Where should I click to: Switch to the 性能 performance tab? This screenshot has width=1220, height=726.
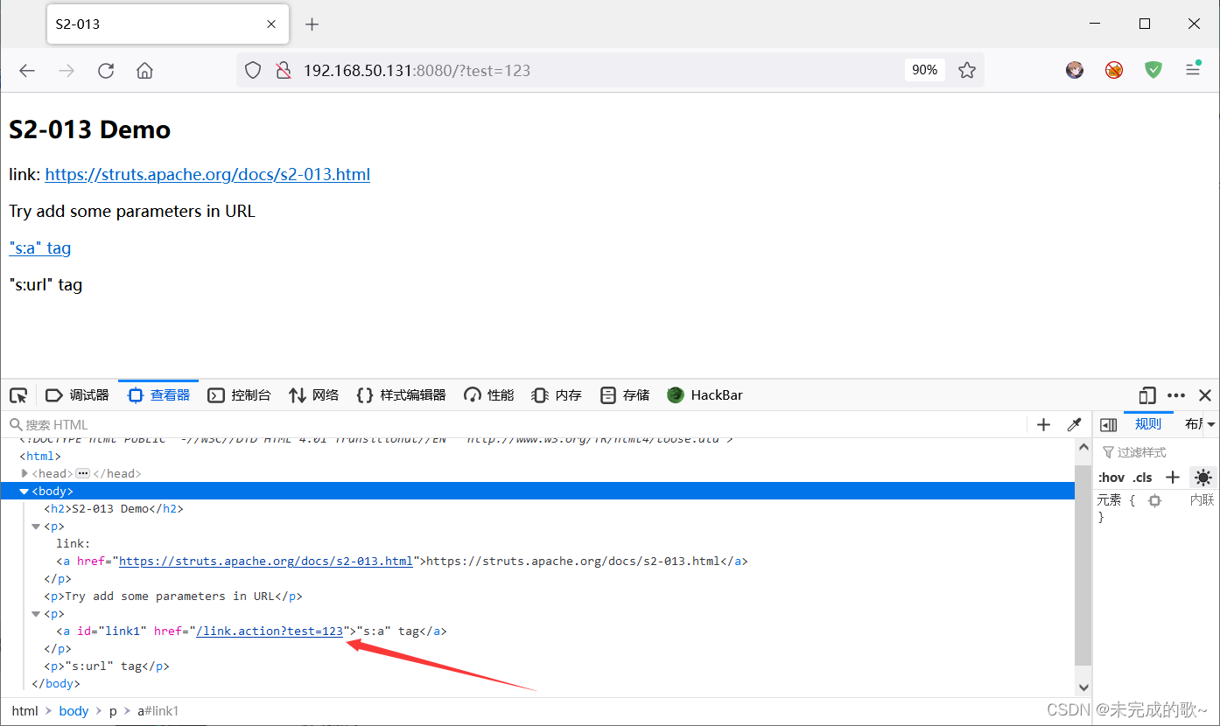488,395
